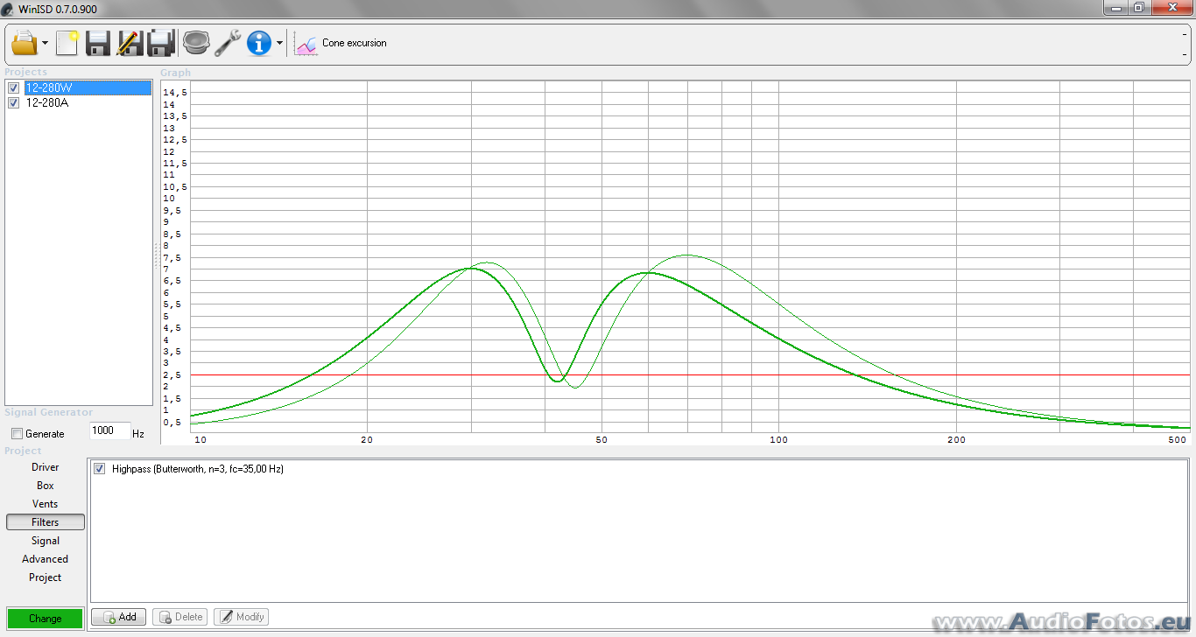The width and height of the screenshot is (1196, 637).
Task: Toggle the 12-280A project checkbox
Action: 13,102
